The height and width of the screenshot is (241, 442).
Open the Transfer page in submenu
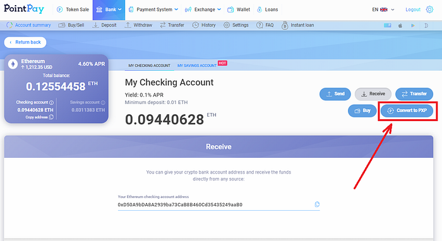pyautogui.click(x=172, y=25)
